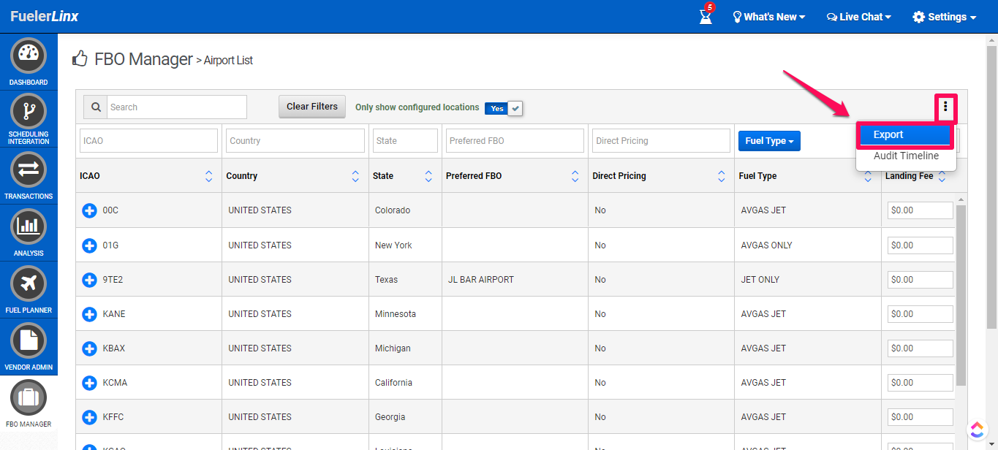Open the Fuel Type dropdown filter
Screen dimensions: 998x450
click(x=769, y=141)
